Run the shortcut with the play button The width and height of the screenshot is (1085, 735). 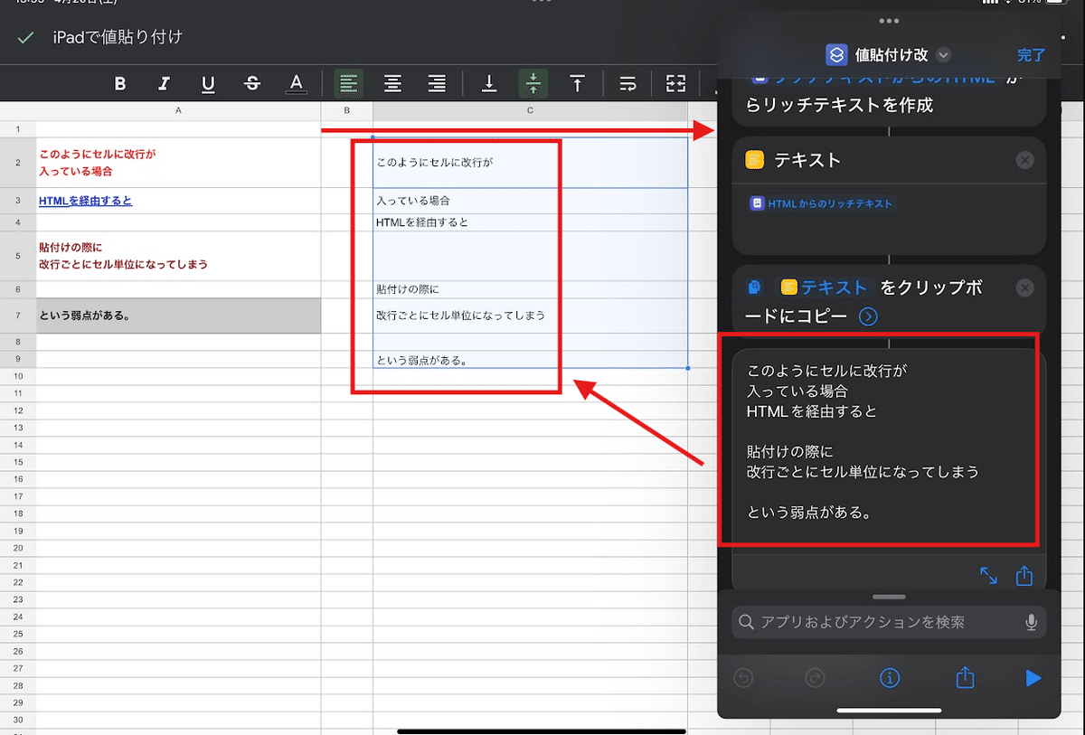pos(1033,678)
